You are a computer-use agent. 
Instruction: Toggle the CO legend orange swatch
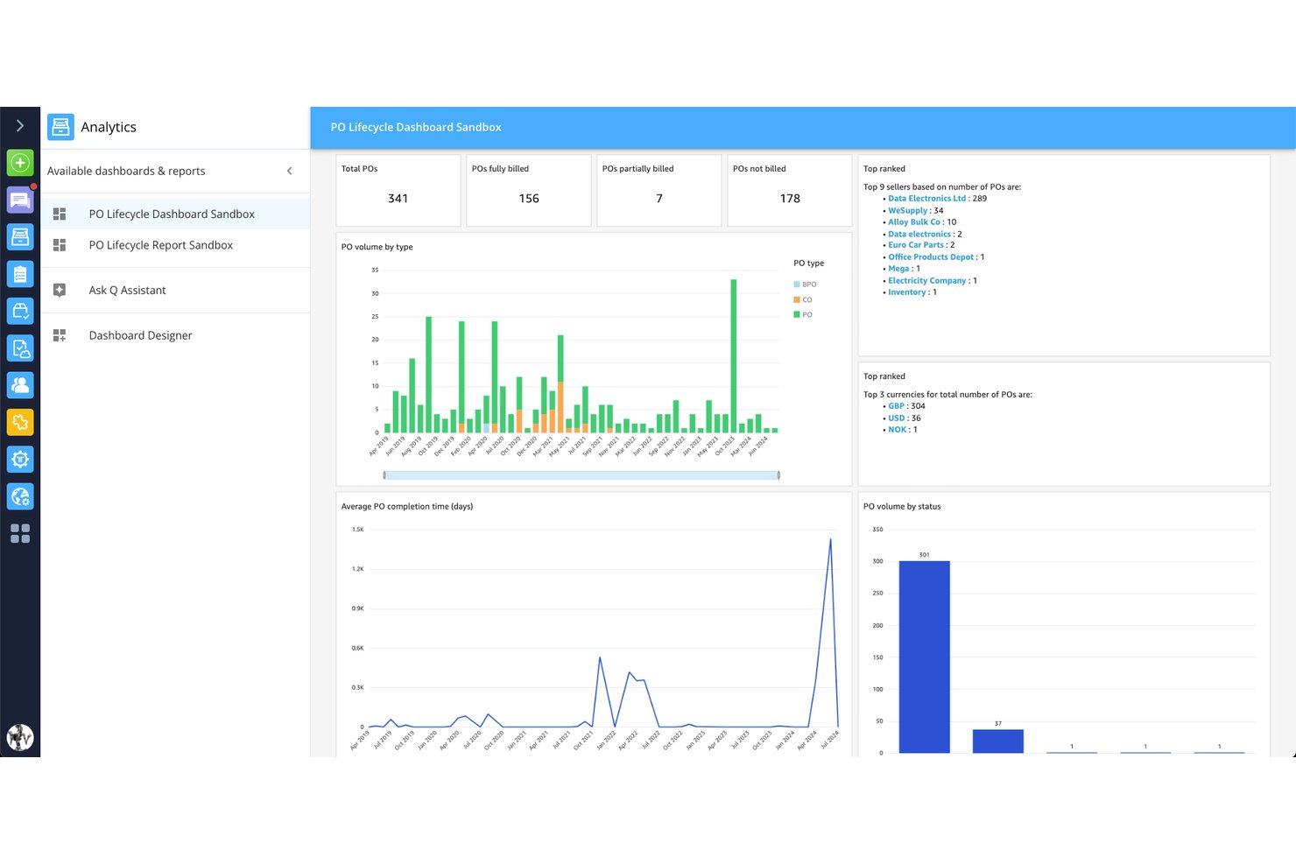tap(797, 299)
